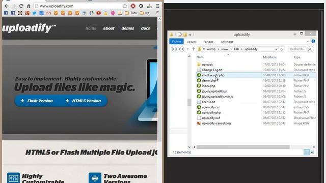Expand the Explorer ribbon chevron
This screenshot has width=326, height=183.
tap(308, 42)
